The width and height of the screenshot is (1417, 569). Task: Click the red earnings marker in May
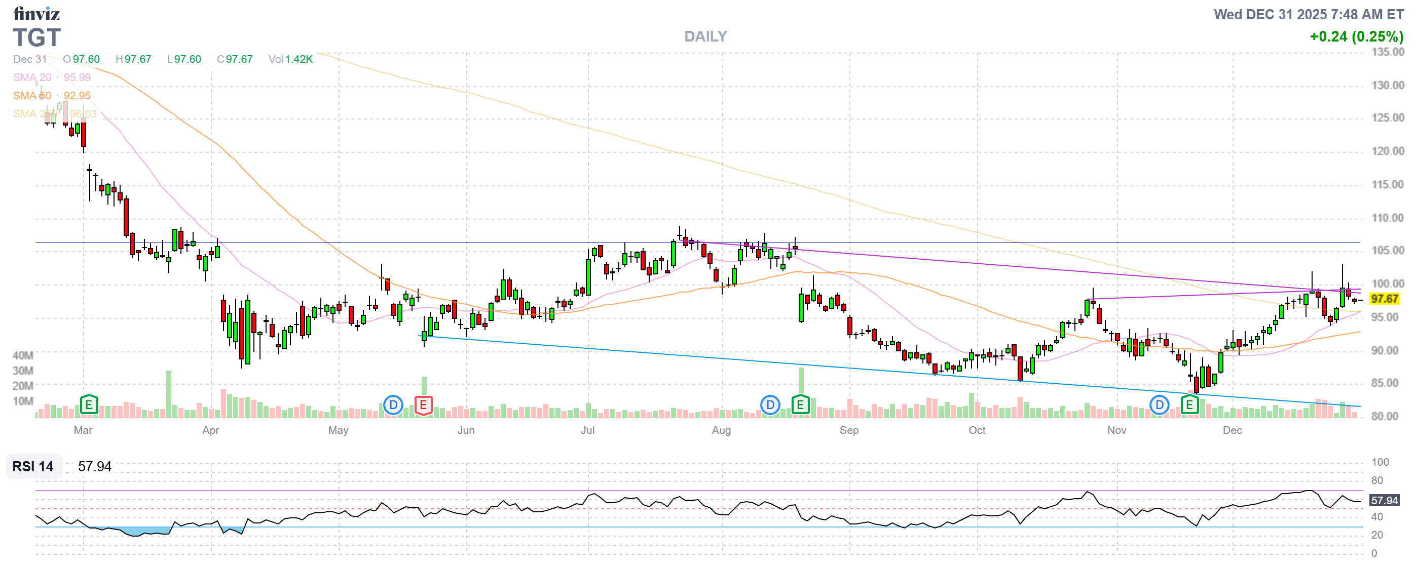423,405
